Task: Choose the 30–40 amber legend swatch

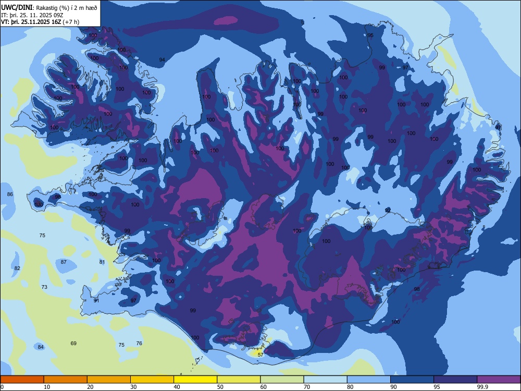Action: coord(152,380)
